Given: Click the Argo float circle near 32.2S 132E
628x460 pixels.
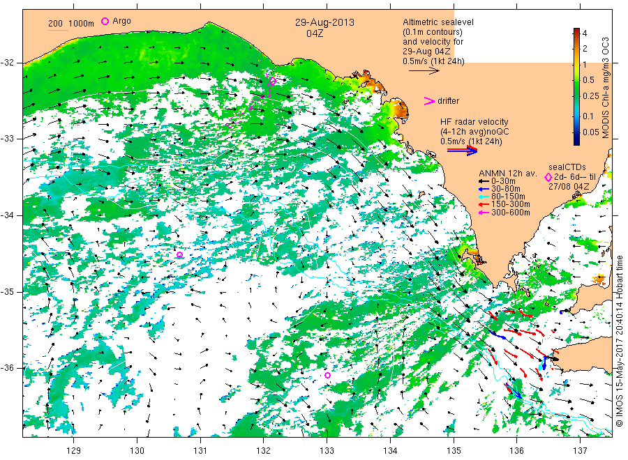Looking at the screenshot, I should 273,81.
